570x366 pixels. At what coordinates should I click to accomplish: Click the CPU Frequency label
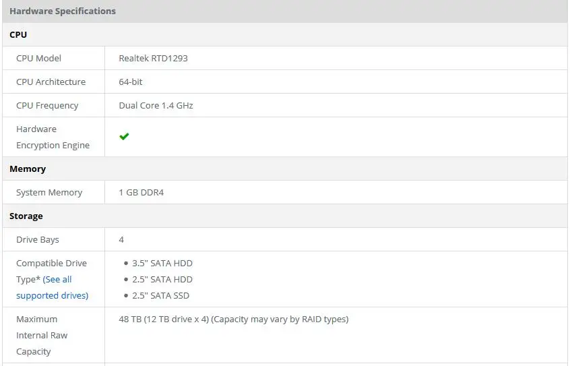click(x=47, y=106)
